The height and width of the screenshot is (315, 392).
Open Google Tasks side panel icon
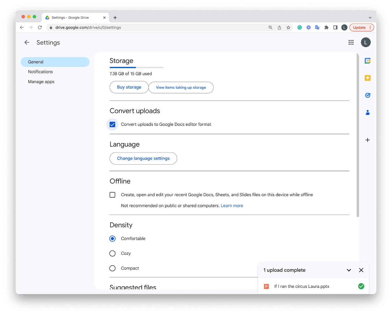point(367,95)
